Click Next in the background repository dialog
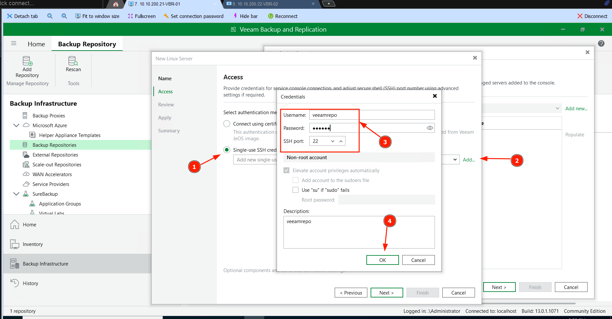 pyautogui.click(x=499, y=287)
